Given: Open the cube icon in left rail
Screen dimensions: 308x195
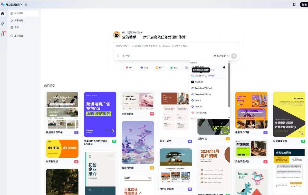Looking at the screenshot, I should coord(3,24).
